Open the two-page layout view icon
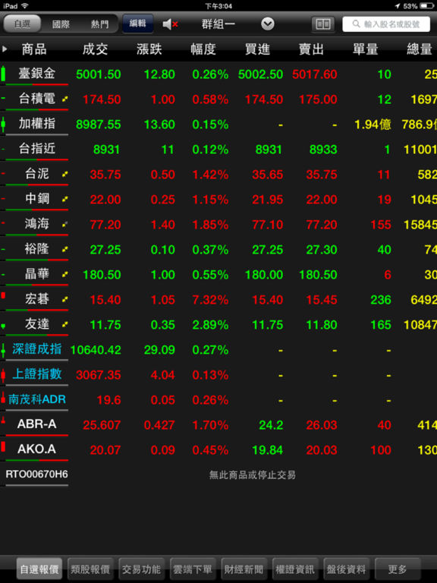This screenshot has width=437, height=583. click(x=323, y=24)
